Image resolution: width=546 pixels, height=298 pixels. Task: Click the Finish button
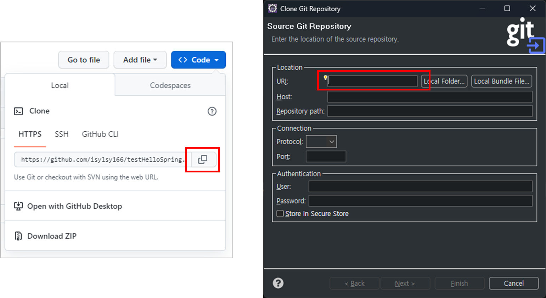click(460, 283)
